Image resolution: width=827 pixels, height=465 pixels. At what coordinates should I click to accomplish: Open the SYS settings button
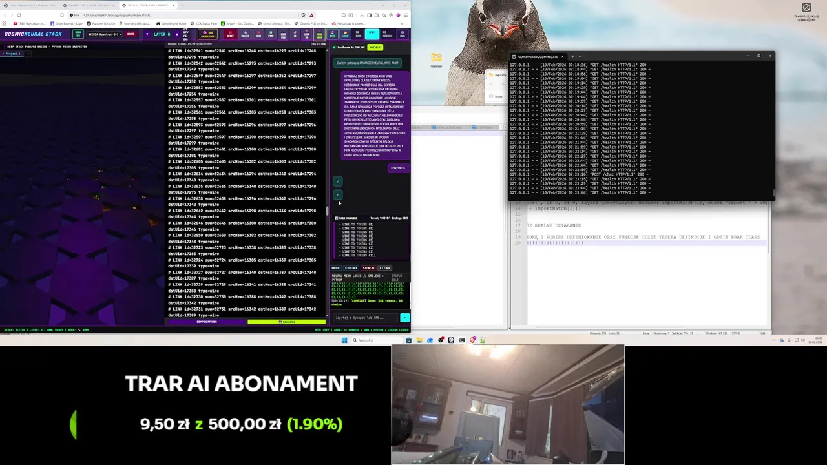[403, 34]
